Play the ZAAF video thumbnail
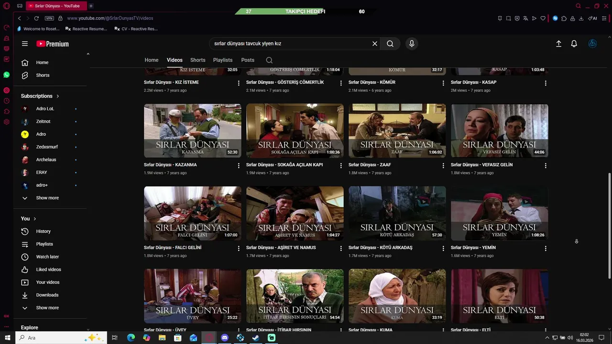The image size is (612, 344). (397, 131)
